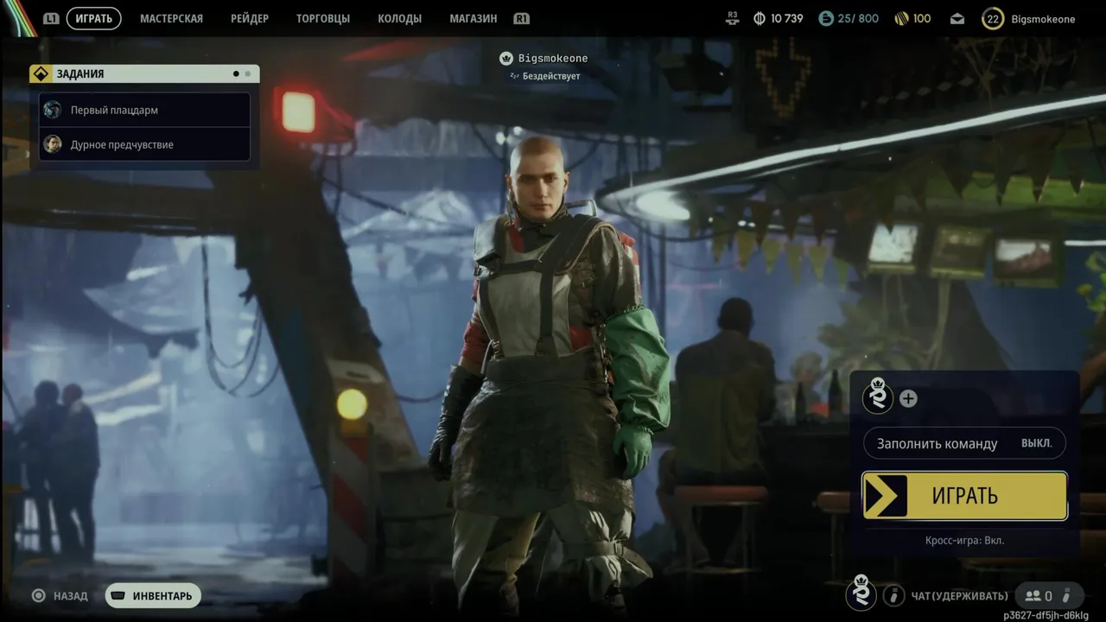Image resolution: width=1106 pixels, height=622 pixels.
Task: Open the Bigsmokeone profile name in top bar
Action: click(1043, 18)
